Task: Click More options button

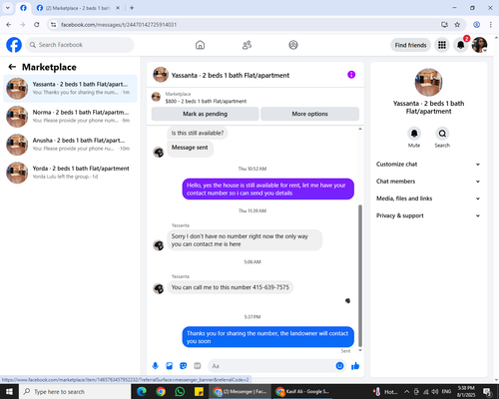Action: (x=309, y=114)
